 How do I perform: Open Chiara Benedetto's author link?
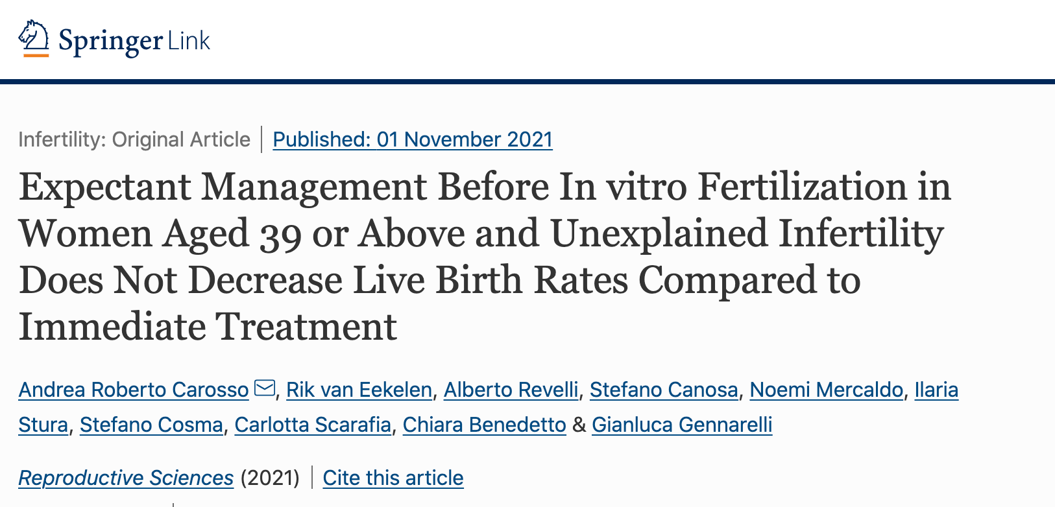tap(484, 425)
